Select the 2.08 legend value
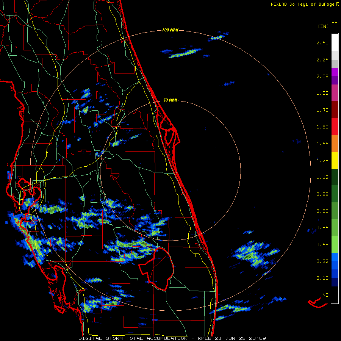This screenshot has height=341, width=341. pyautogui.click(x=322, y=76)
